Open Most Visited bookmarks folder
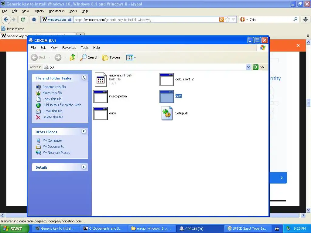 (x=13, y=29)
